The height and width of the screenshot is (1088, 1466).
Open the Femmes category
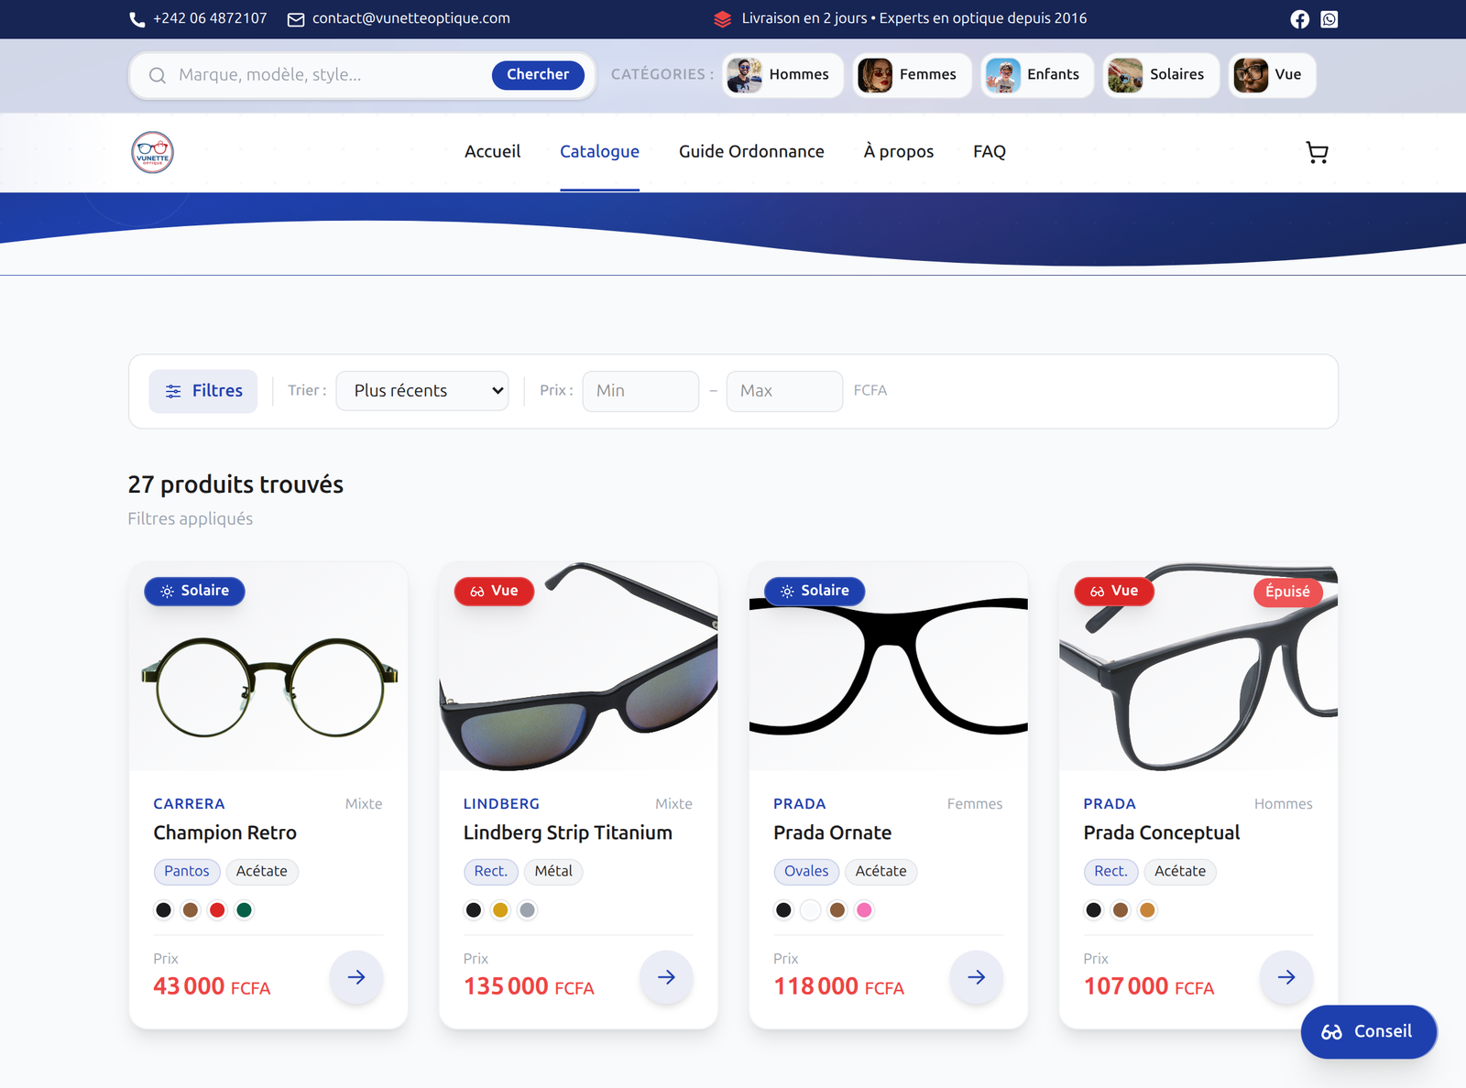(x=913, y=75)
